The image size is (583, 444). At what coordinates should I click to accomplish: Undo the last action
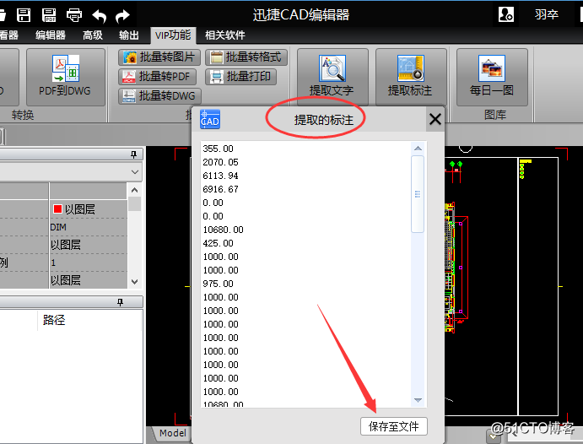(x=100, y=16)
